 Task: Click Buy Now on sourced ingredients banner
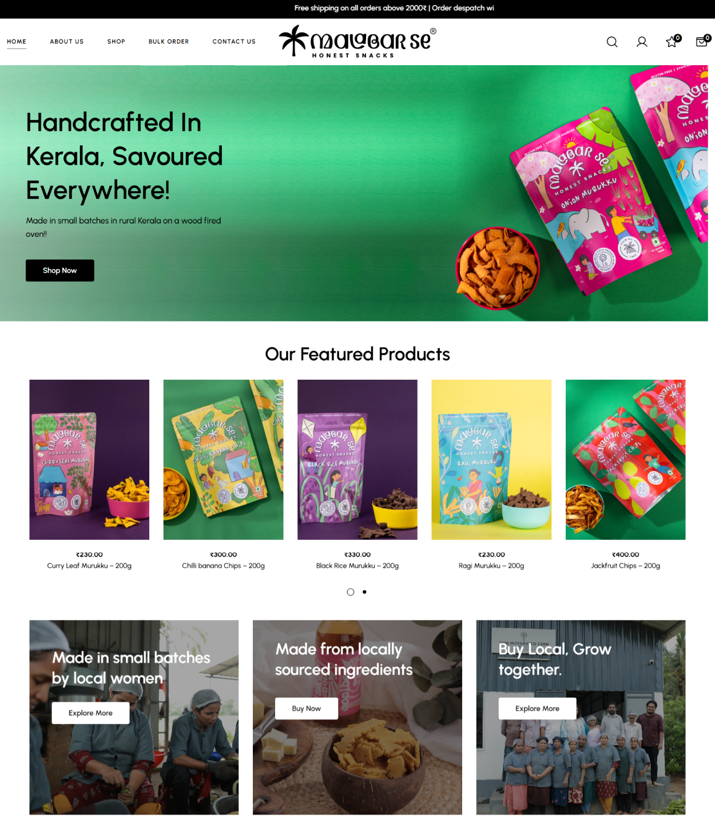(307, 709)
